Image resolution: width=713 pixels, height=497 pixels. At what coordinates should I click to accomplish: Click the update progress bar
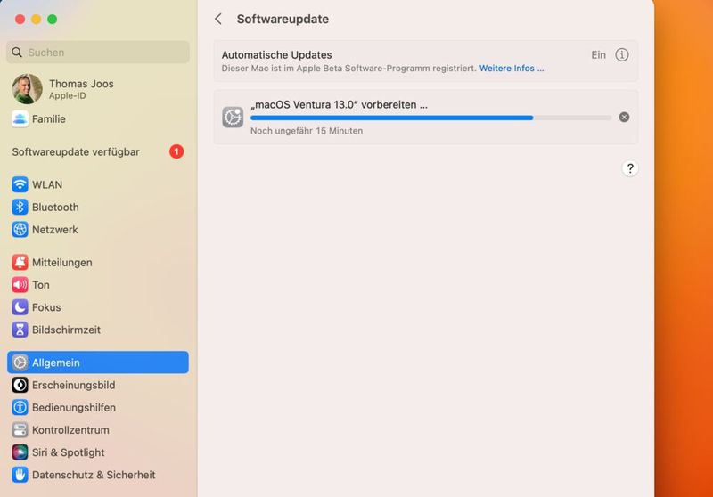tap(430, 118)
